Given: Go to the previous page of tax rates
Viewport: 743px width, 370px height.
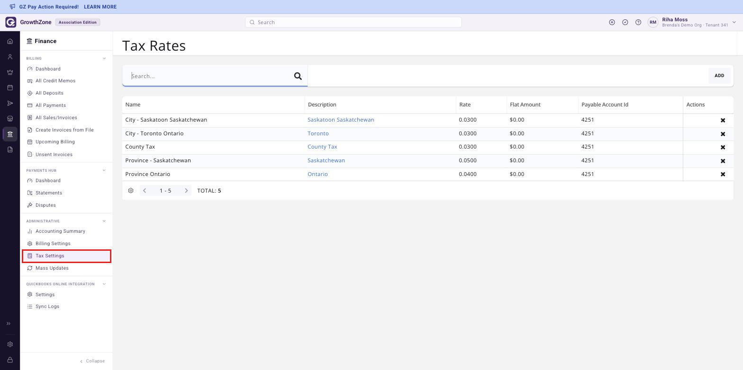Looking at the screenshot, I should tap(145, 191).
